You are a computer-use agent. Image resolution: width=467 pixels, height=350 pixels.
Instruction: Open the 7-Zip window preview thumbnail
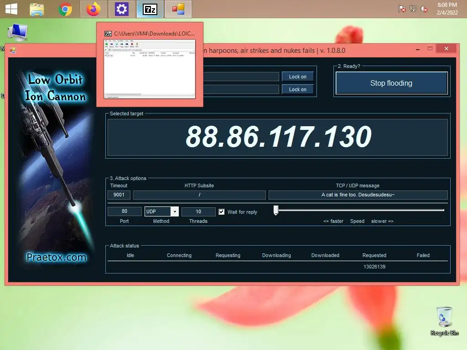tap(150, 69)
